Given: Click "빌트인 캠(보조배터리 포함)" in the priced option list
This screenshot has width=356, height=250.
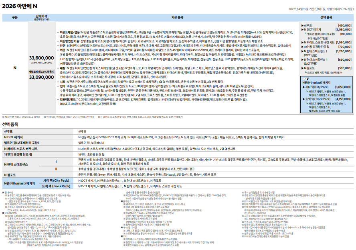Looking at the screenshot, I should 321,34.
